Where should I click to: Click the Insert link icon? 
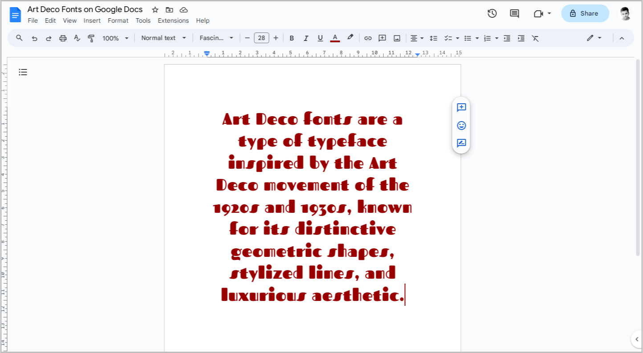368,38
